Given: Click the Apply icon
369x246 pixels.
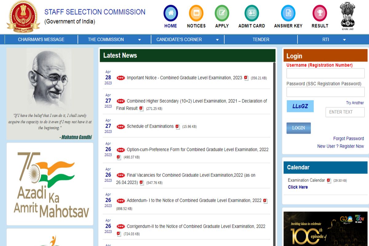Looking at the screenshot, I should 222,13.
